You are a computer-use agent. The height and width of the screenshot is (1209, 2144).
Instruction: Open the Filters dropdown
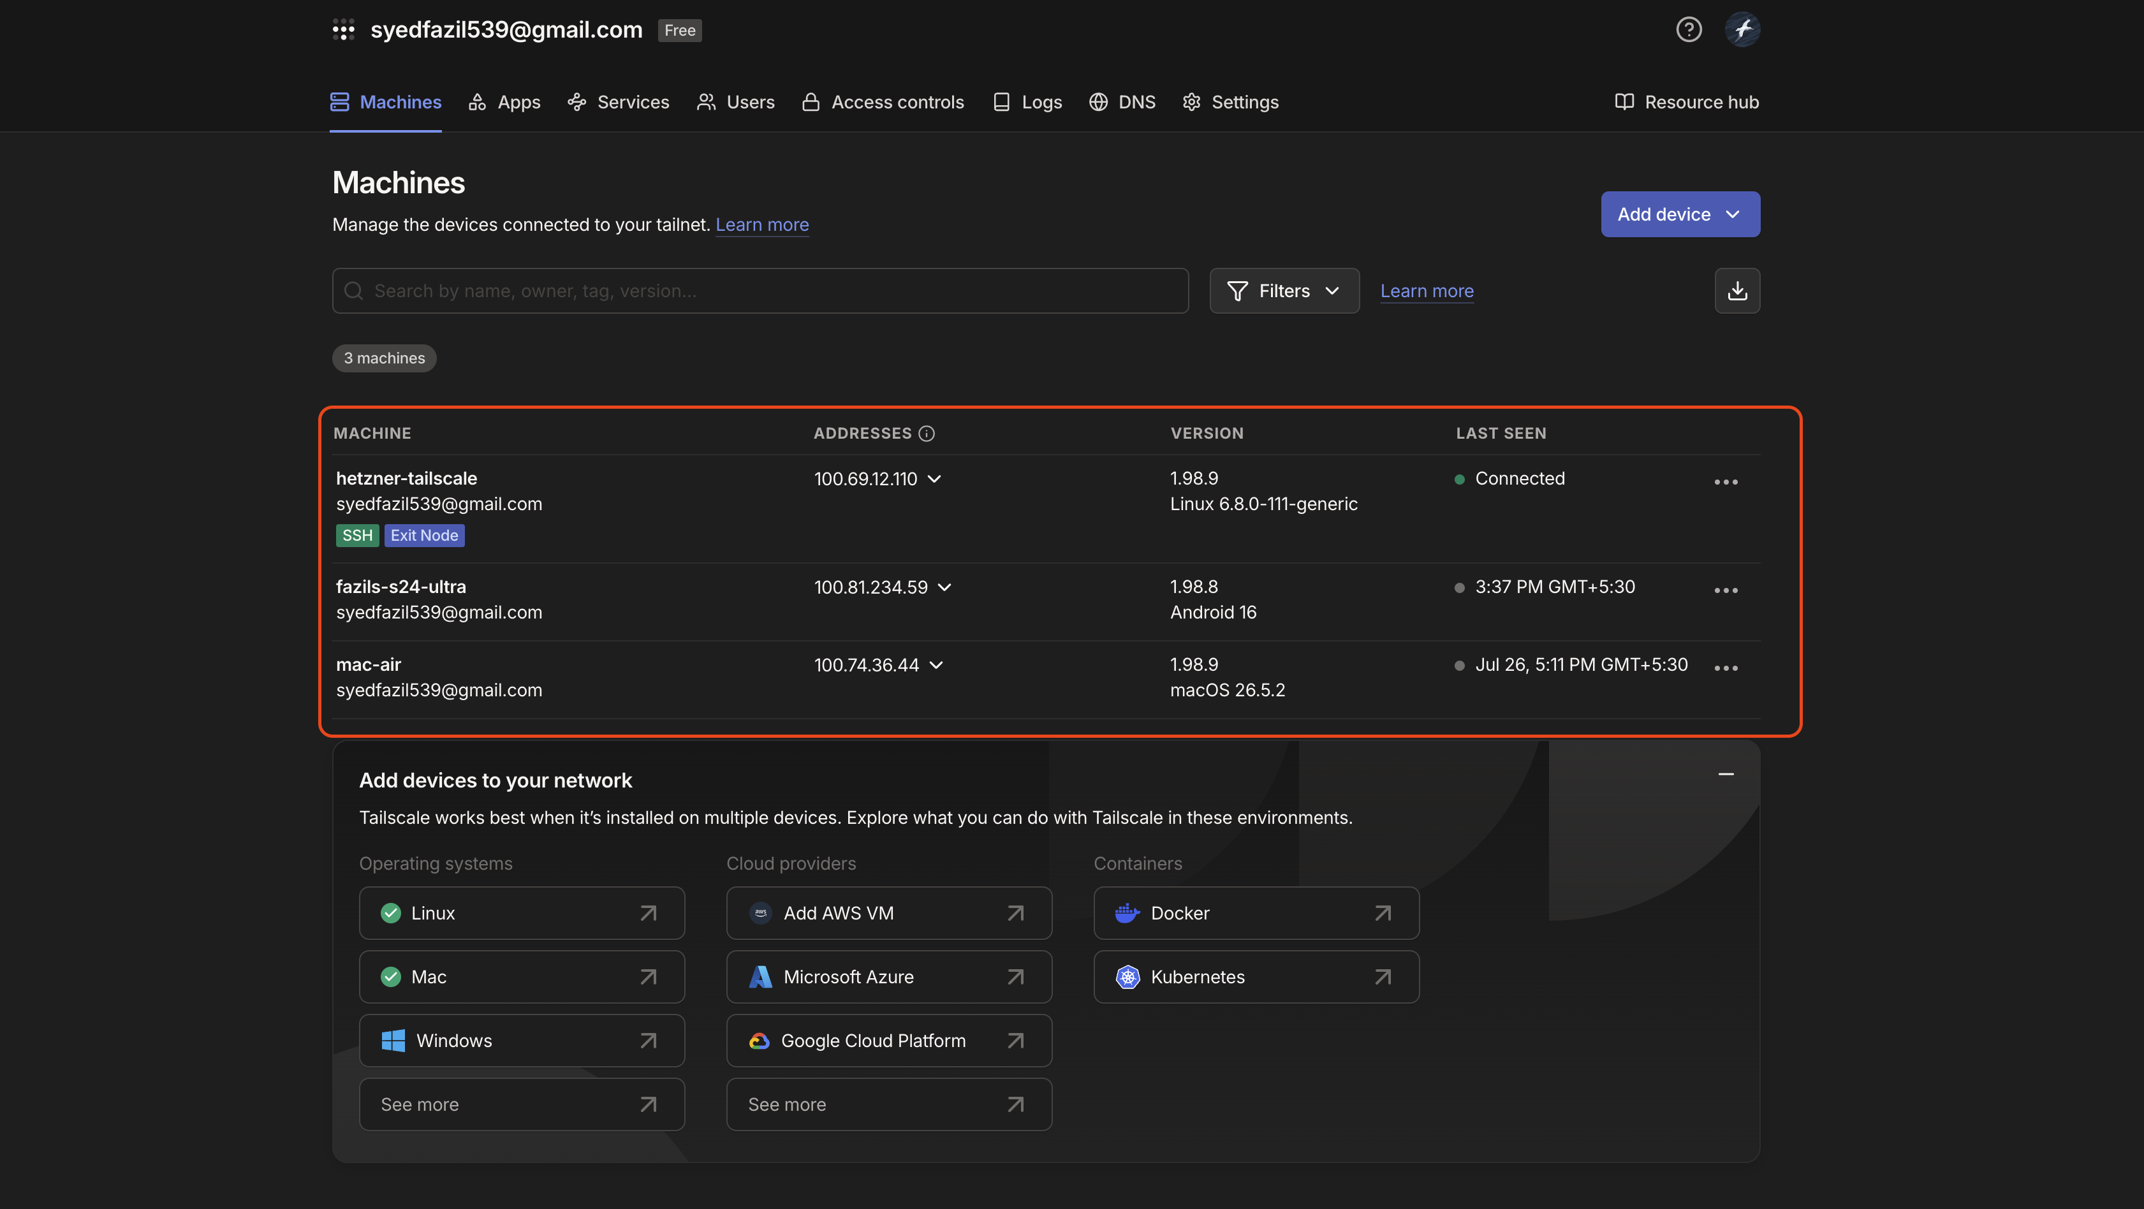(1284, 290)
